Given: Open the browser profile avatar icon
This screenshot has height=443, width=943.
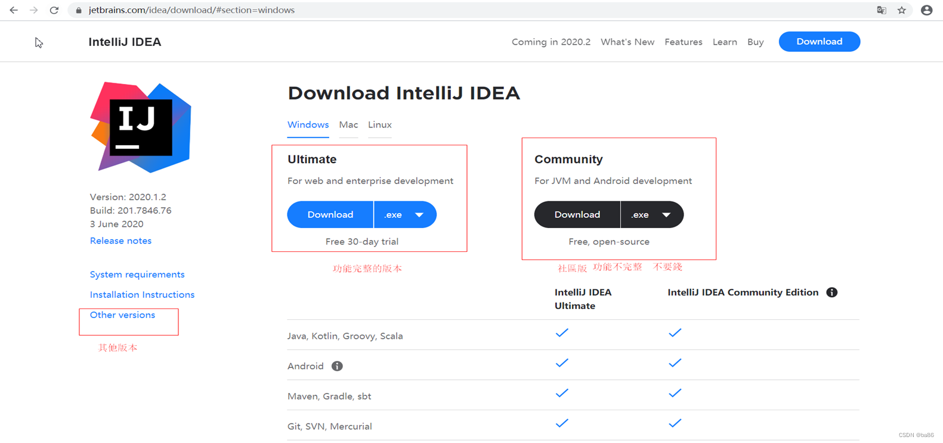Looking at the screenshot, I should click(926, 10).
